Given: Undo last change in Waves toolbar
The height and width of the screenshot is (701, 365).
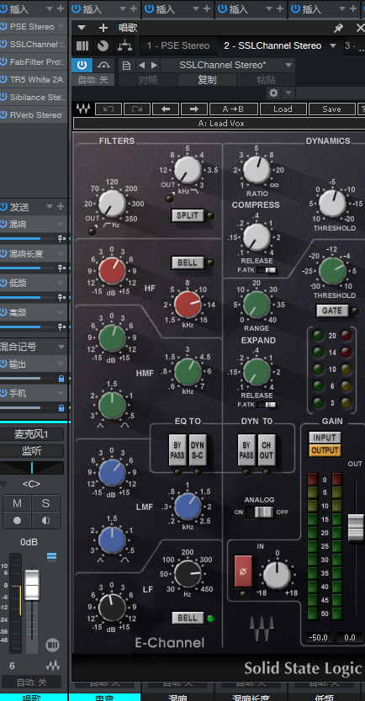Looking at the screenshot, I should (108, 109).
